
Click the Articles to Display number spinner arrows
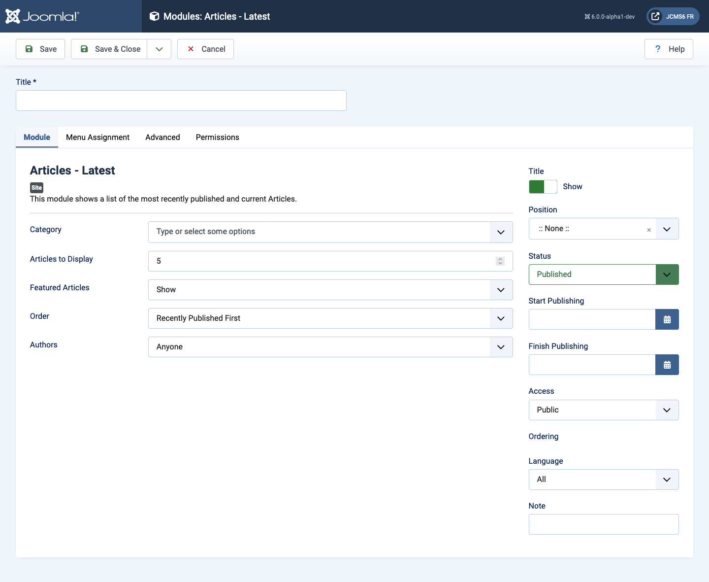(x=500, y=261)
